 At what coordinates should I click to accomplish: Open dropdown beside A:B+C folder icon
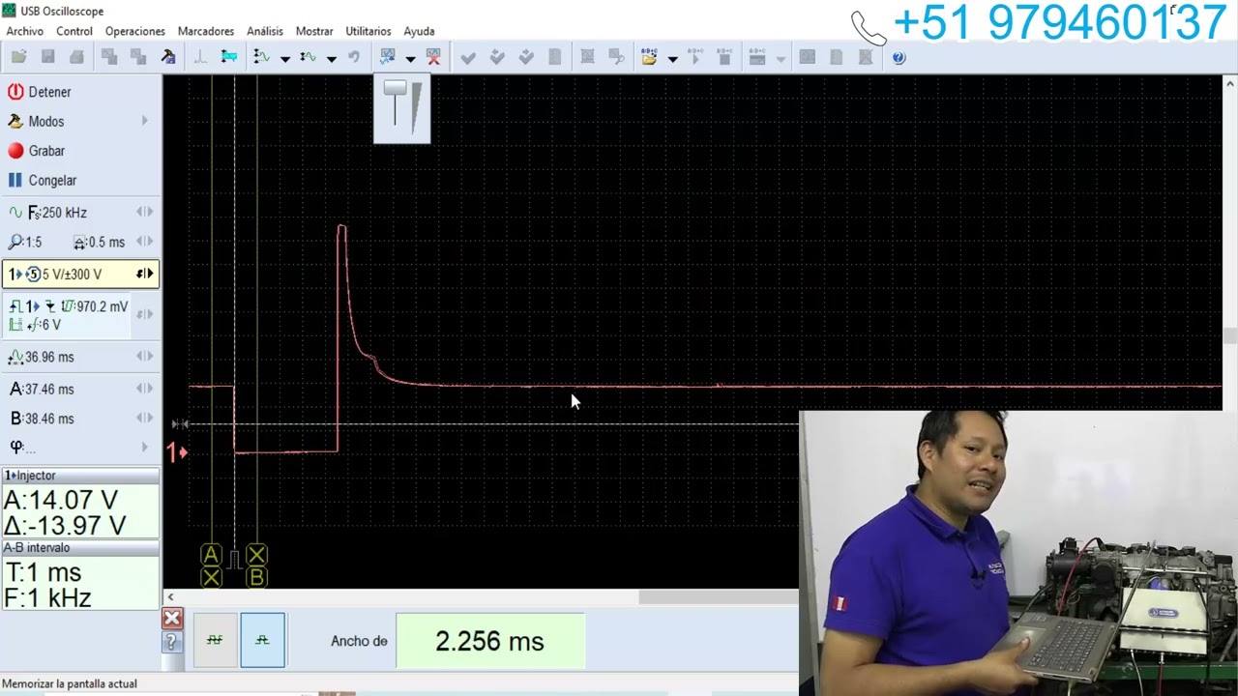[672, 59]
